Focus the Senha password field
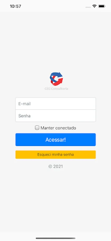The height and width of the screenshot is (241, 111). click(56, 116)
